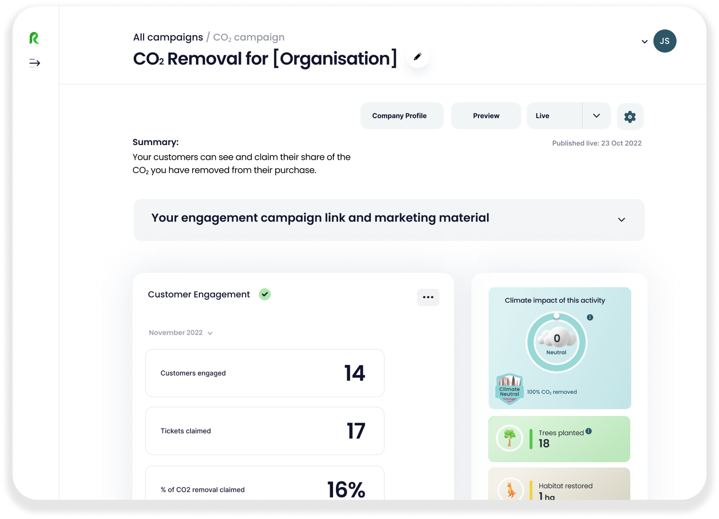Click the green checkmark beside Customer Engagement
This screenshot has width=719, height=519.
click(265, 294)
